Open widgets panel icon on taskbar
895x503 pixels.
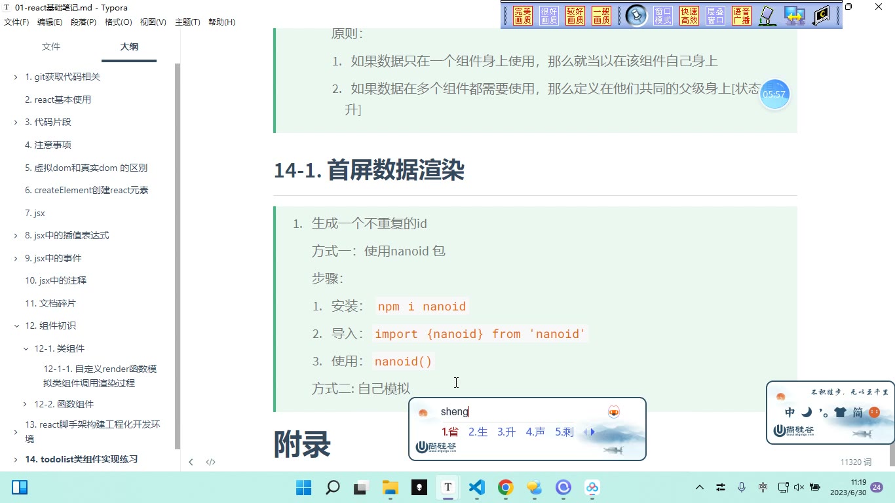(20, 487)
